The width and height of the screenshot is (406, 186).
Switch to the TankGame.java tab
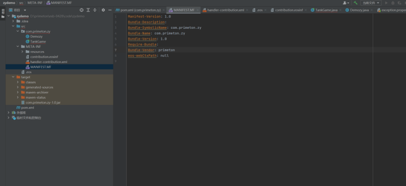pos(324,10)
